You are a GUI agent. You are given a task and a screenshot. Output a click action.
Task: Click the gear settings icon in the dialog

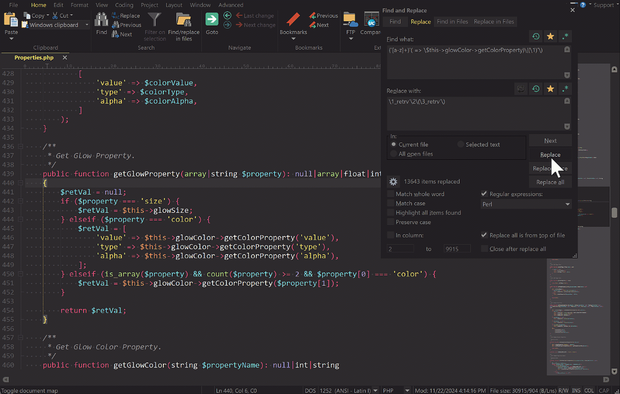click(393, 182)
